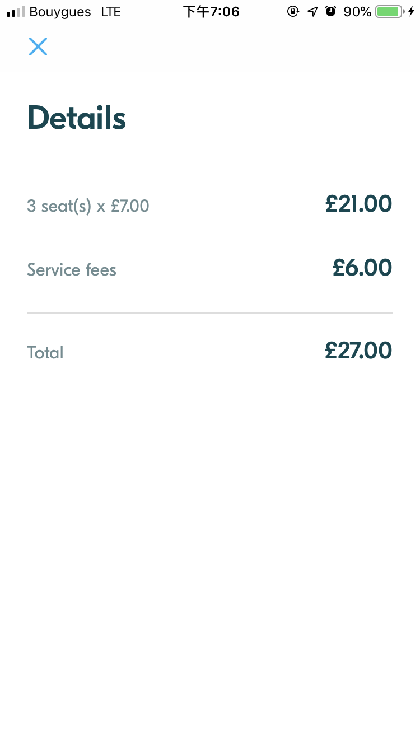This screenshot has width=420, height=747.
Task: Select the 3 seat(s) x £7.00 label
Action: [88, 206]
